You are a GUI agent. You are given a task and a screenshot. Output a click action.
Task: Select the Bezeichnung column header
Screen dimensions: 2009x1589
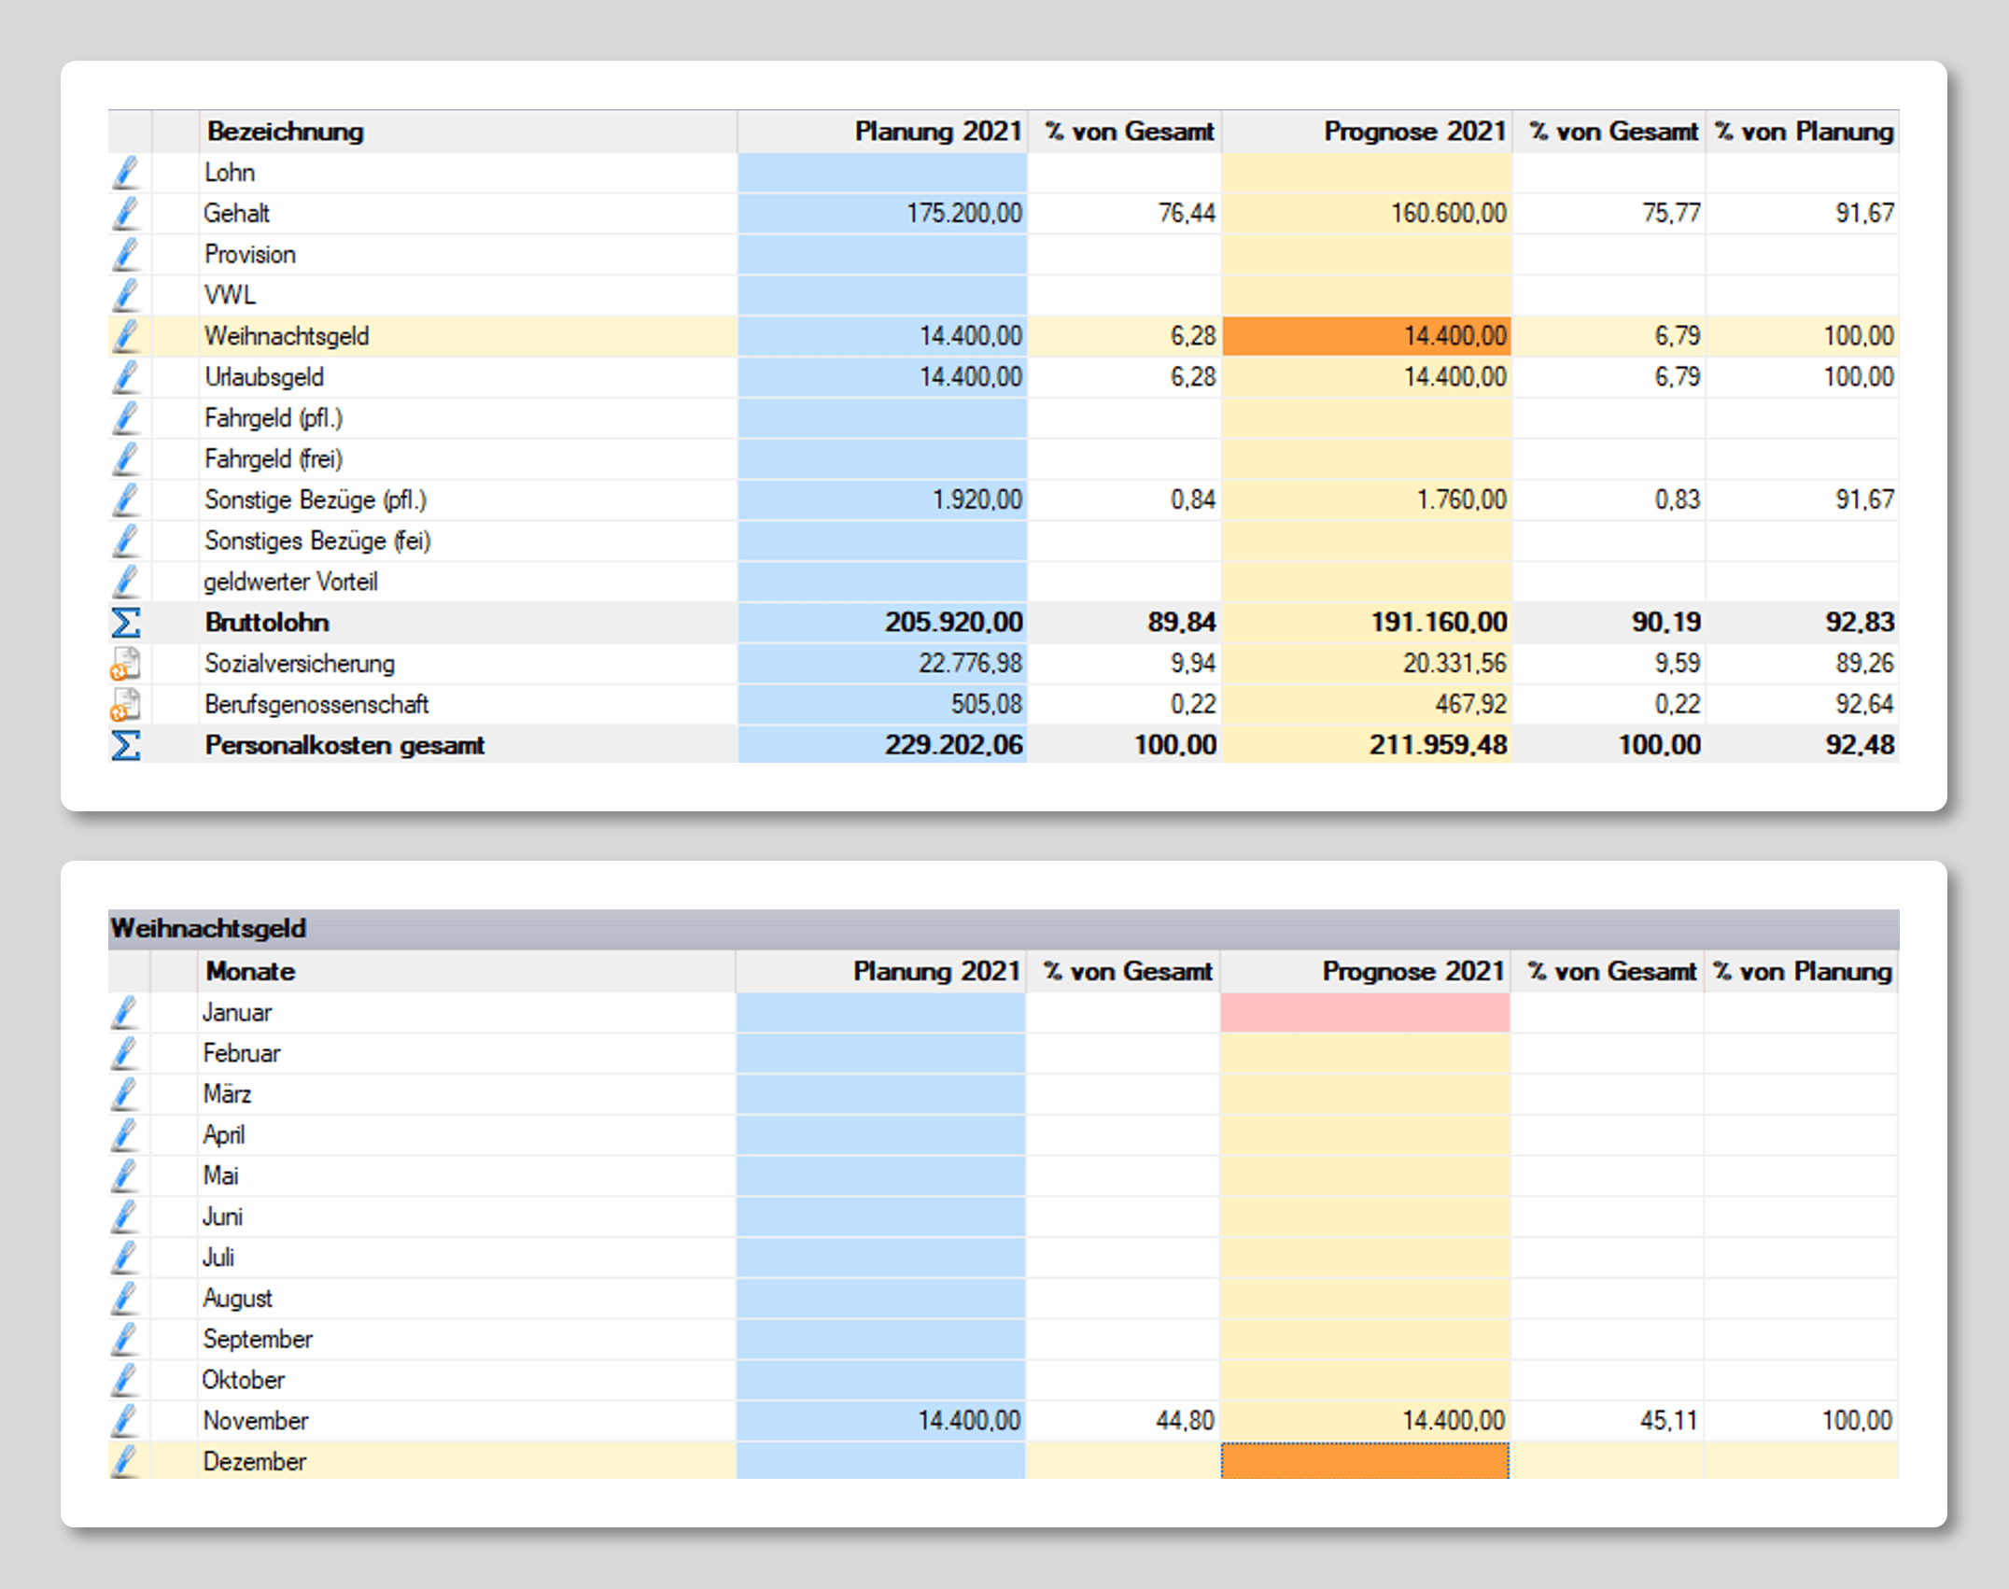click(x=468, y=132)
